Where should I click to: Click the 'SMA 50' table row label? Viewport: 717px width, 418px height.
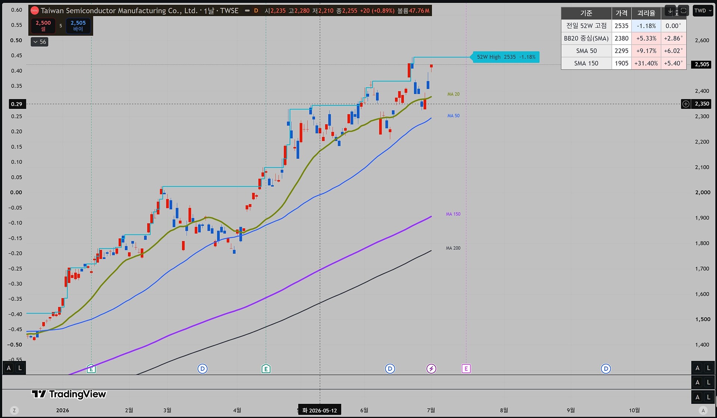[586, 51]
